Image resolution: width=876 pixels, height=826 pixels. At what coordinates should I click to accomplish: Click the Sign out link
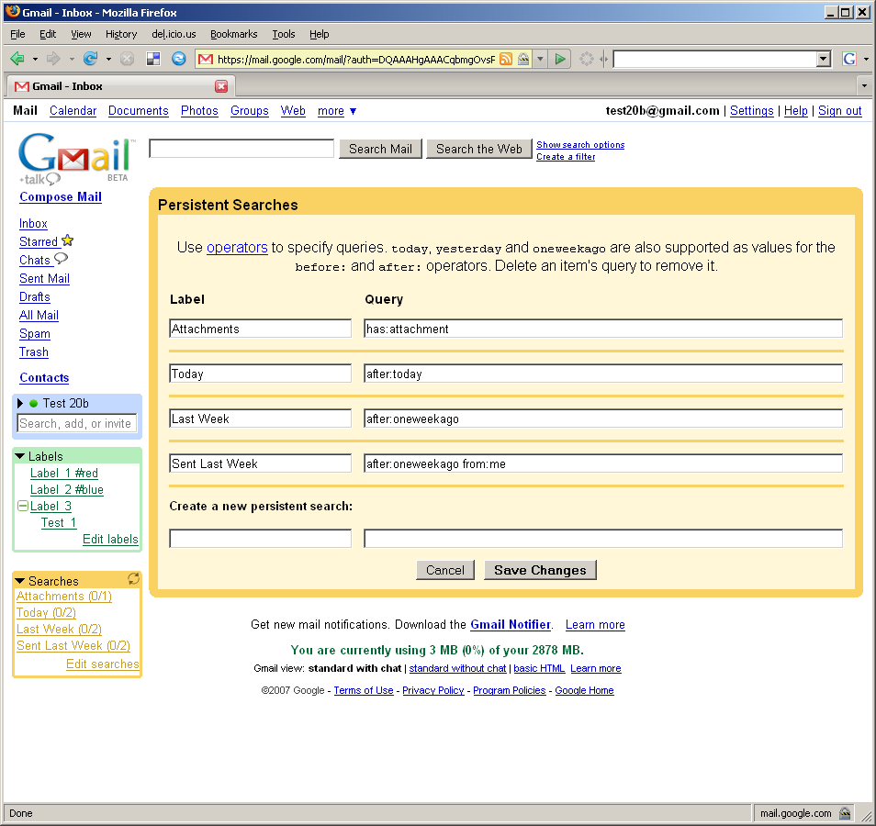pyautogui.click(x=839, y=110)
